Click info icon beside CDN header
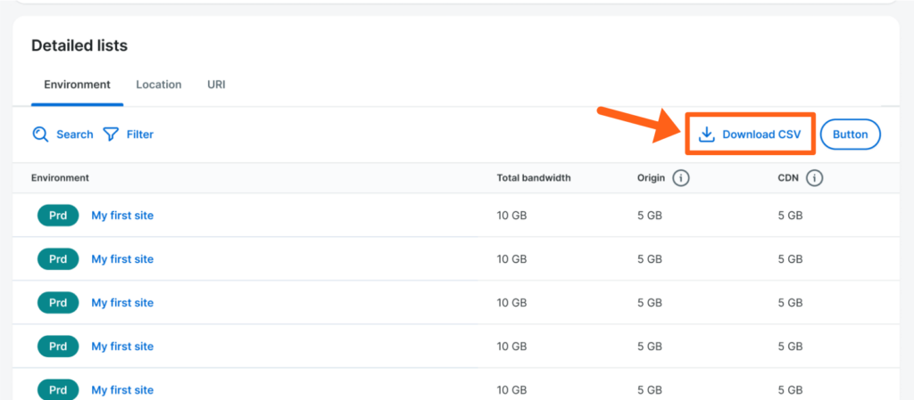This screenshot has height=400, width=914. pyautogui.click(x=814, y=178)
